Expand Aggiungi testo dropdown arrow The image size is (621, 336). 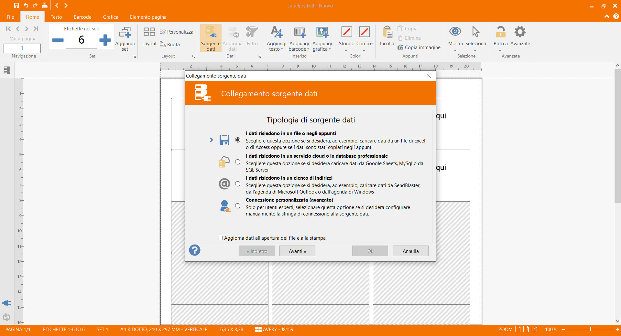click(282, 49)
